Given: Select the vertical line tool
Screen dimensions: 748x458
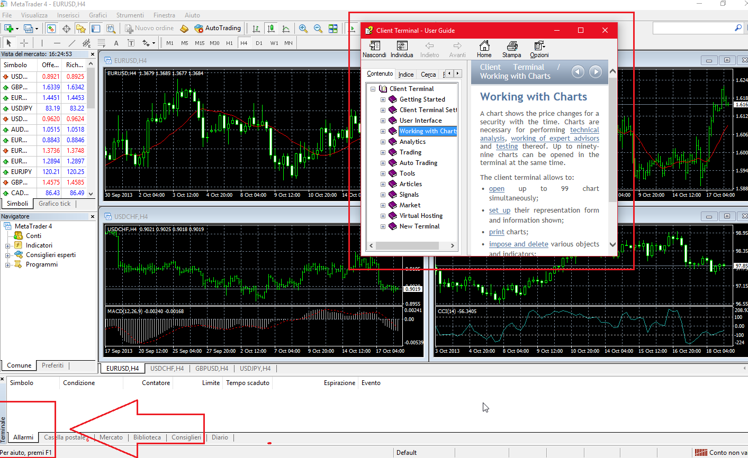Looking at the screenshot, I should (42, 43).
